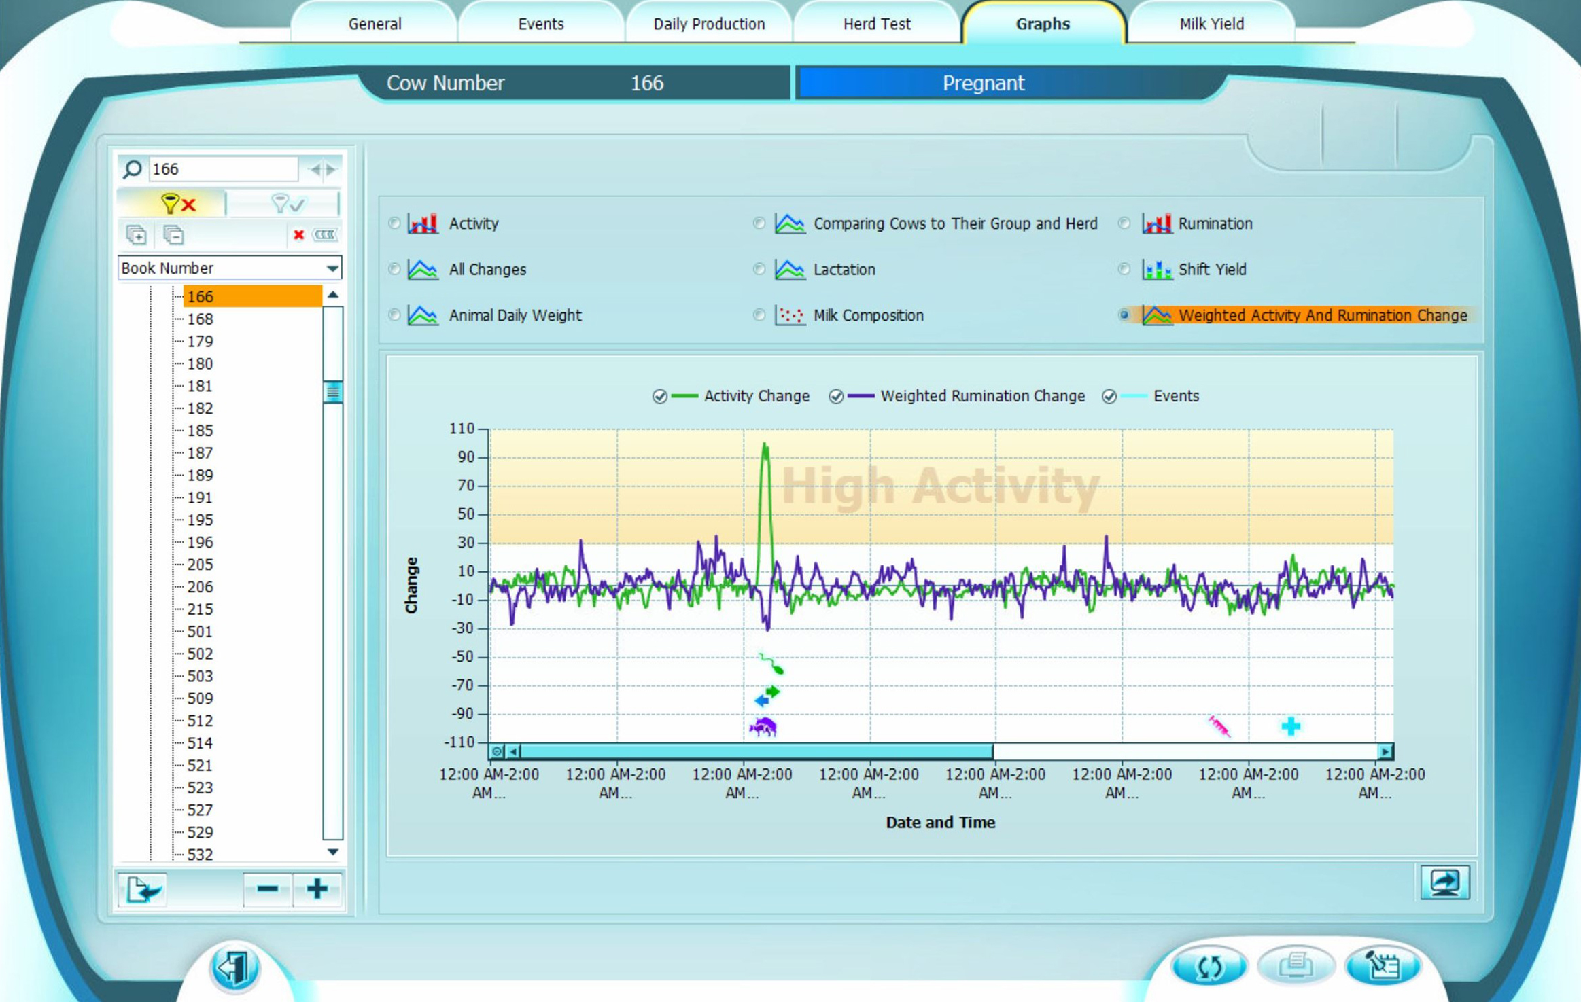Select the Animal Daily Weight radio button
Viewport: 1581px width, 1002px height.
[394, 315]
